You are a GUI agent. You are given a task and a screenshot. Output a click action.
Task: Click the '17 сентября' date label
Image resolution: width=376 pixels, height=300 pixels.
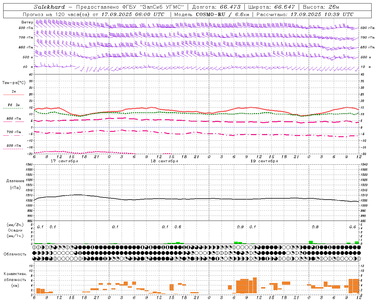[x=64, y=161]
